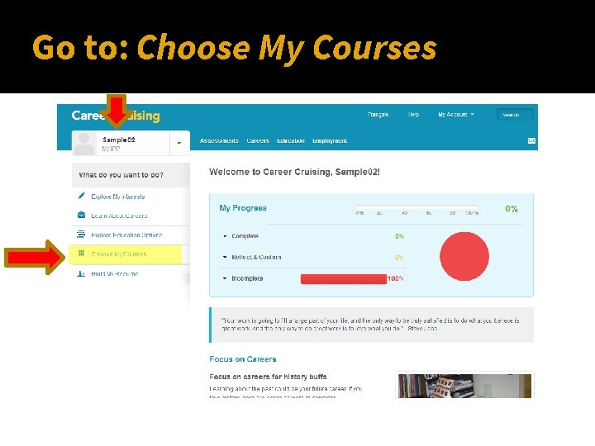595x446 pixels.
Task: Open the envelope messages icon
Action: tap(531, 140)
